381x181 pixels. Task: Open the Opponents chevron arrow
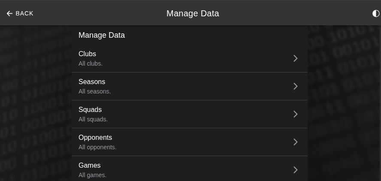click(295, 142)
